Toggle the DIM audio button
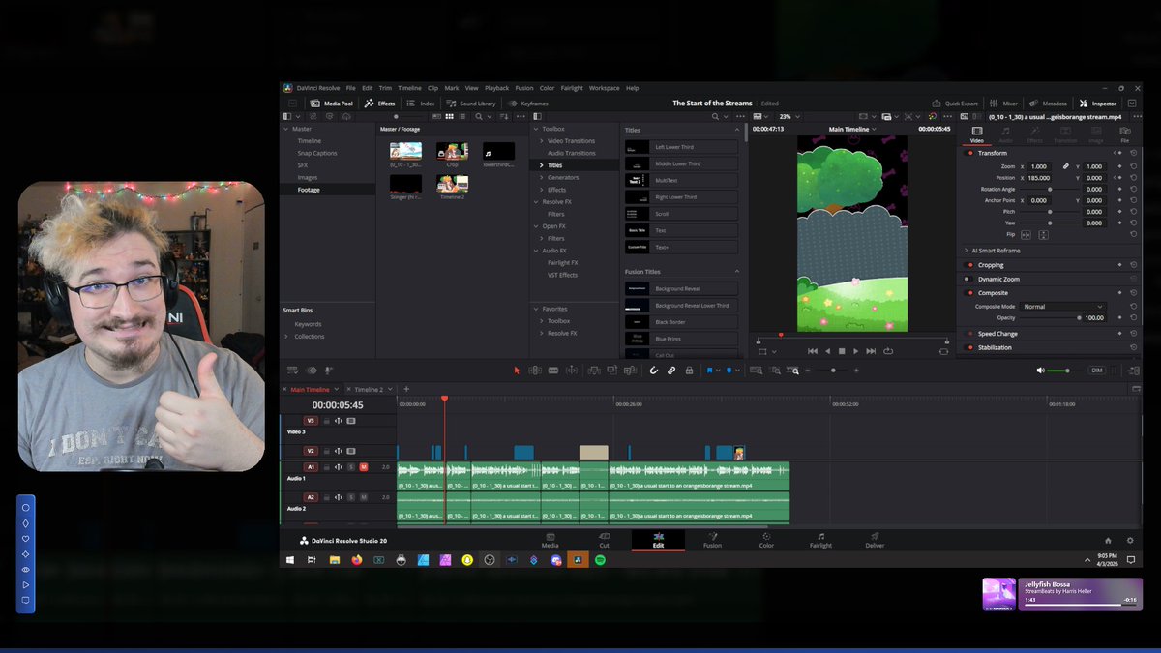The height and width of the screenshot is (653, 1161). [1096, 371]
